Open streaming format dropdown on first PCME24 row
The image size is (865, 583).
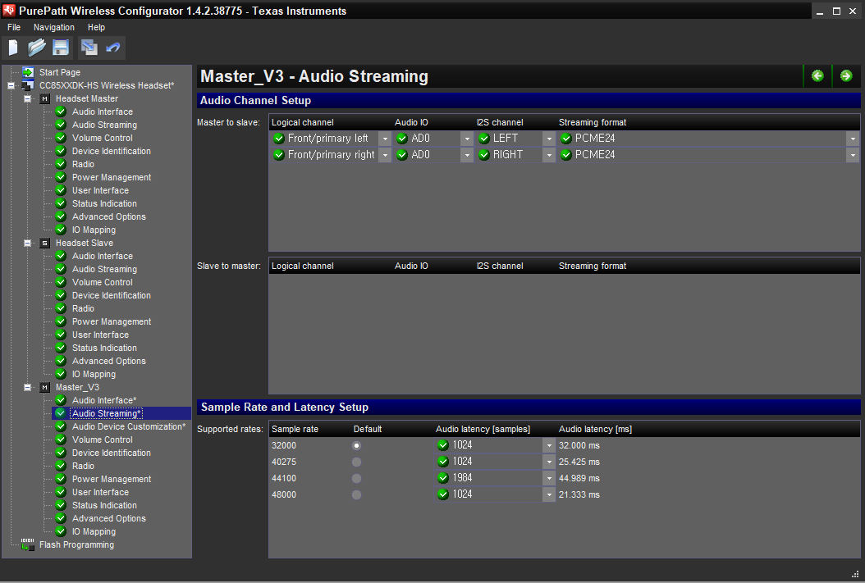point(853,139)
